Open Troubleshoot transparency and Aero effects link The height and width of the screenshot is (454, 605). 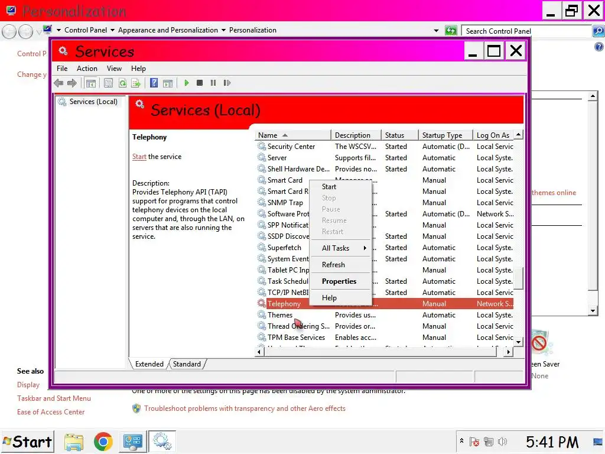point(245,408)
